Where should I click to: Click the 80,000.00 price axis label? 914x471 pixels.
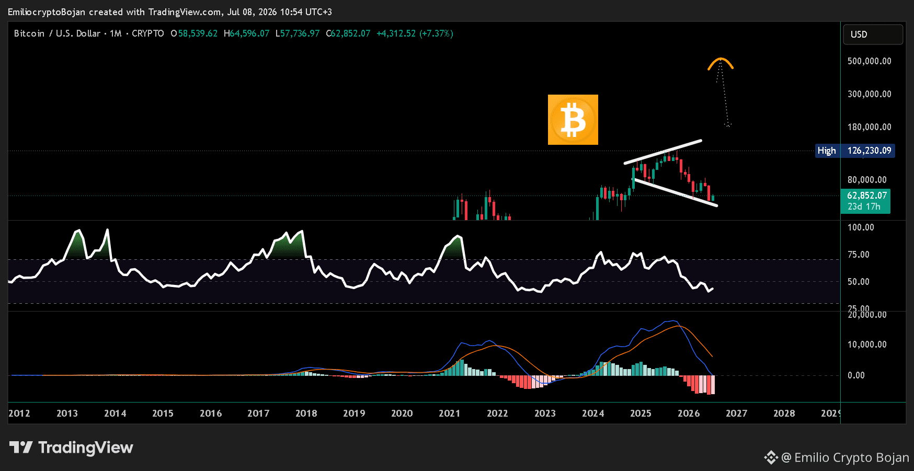pos(867,180)
